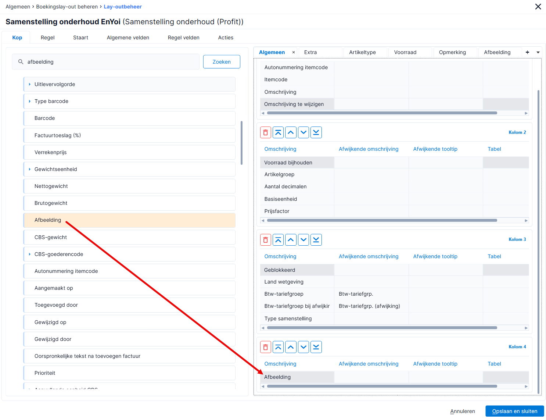Screen dimensions: 546x420
Task: Move Kolom 2 to the top
Action: coord(278,132)
